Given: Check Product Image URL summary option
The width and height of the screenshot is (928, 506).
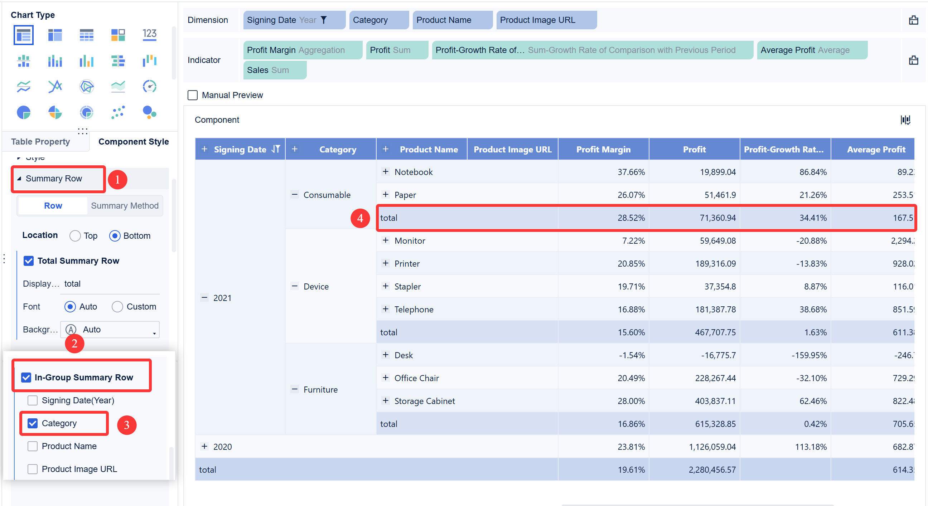Looking at the screenshot, I should click(33, 468).
